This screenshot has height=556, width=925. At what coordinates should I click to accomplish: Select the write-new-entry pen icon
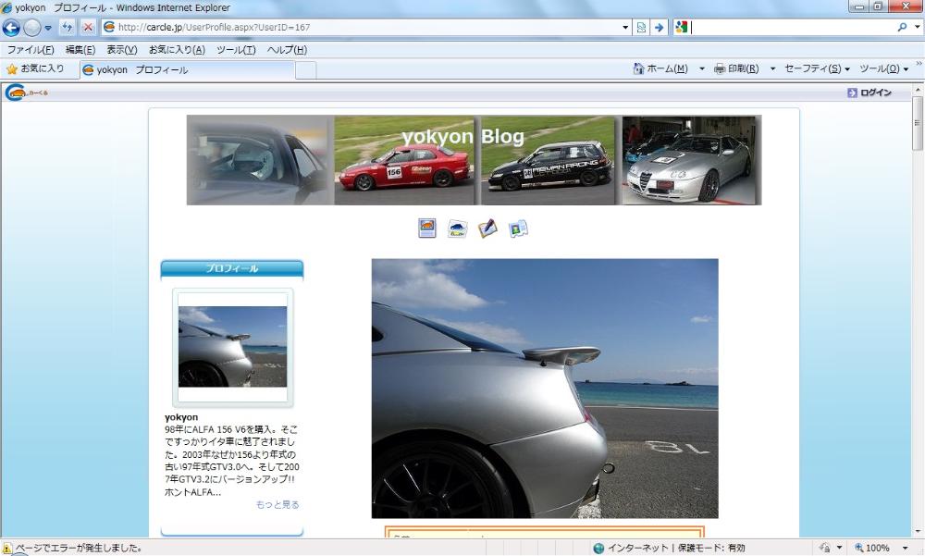[x=487, y=227]
